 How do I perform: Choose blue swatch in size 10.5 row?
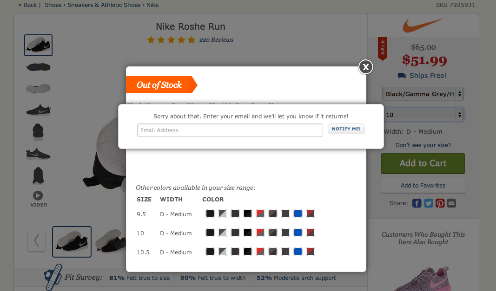click(298, 252)
